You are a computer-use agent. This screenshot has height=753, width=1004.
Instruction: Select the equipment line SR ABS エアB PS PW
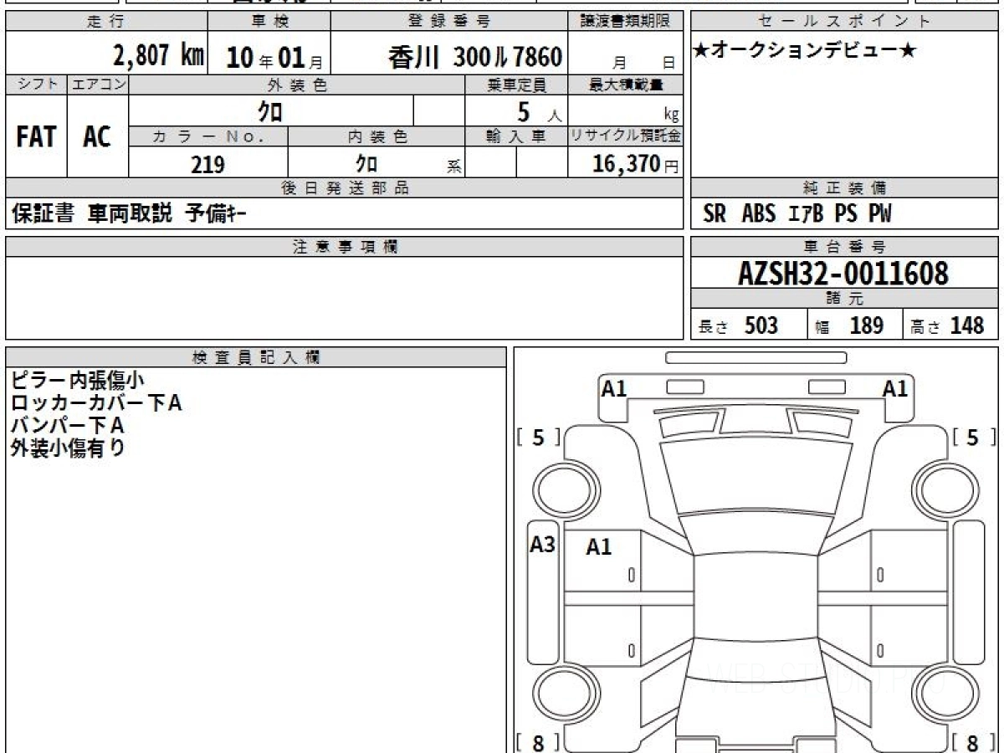[x=797, y=214]
